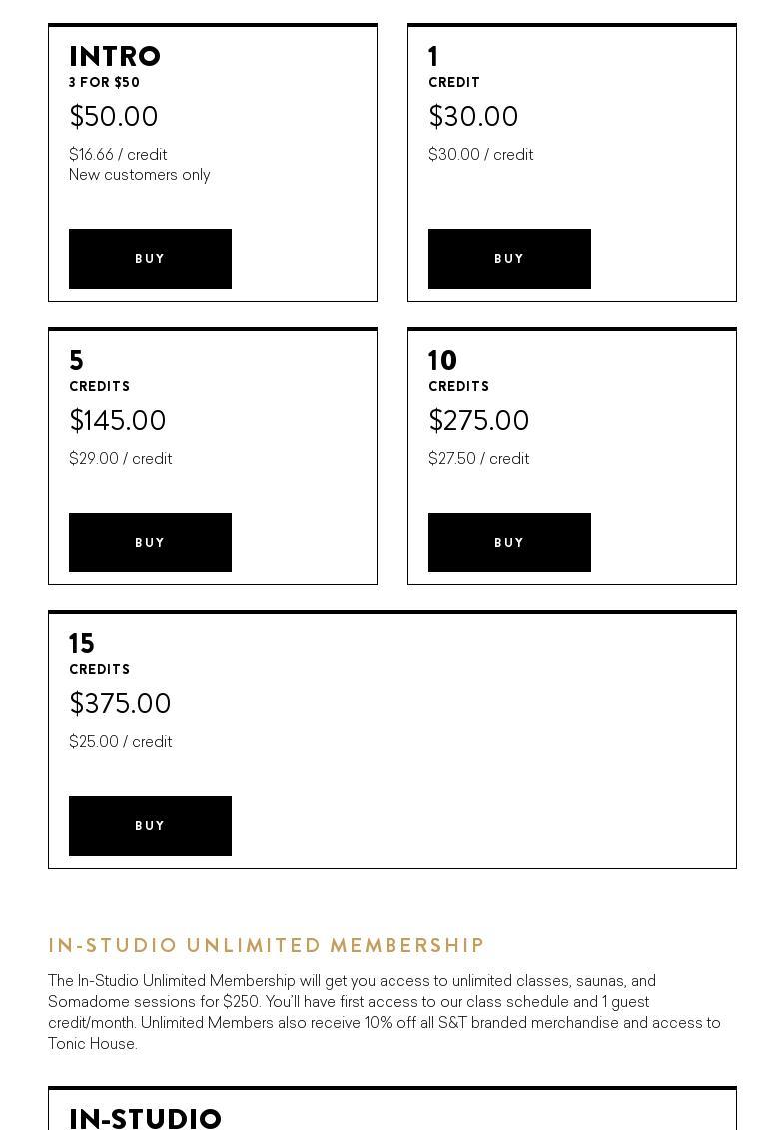784x1130 pixels.
Task: Click the "New customers only" note
Action: tap(139, 175)
